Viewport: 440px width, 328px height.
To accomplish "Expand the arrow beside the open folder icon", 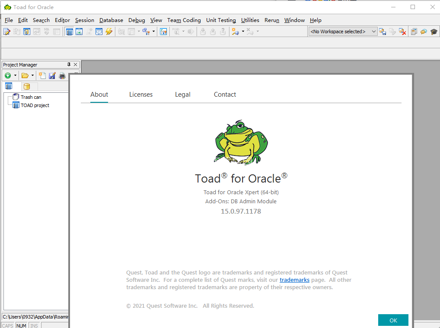I will point(32,76).
